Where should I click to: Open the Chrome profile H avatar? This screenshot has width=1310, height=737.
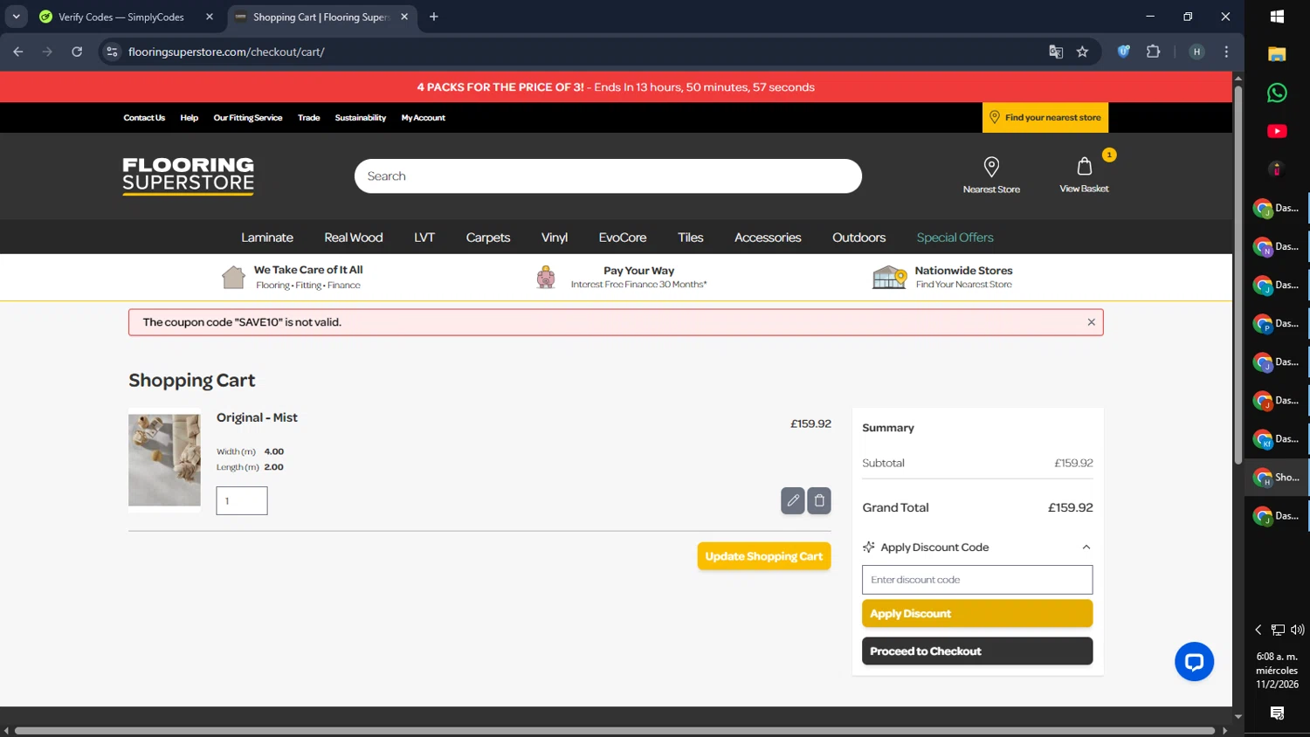click(x=1196, y=52)
